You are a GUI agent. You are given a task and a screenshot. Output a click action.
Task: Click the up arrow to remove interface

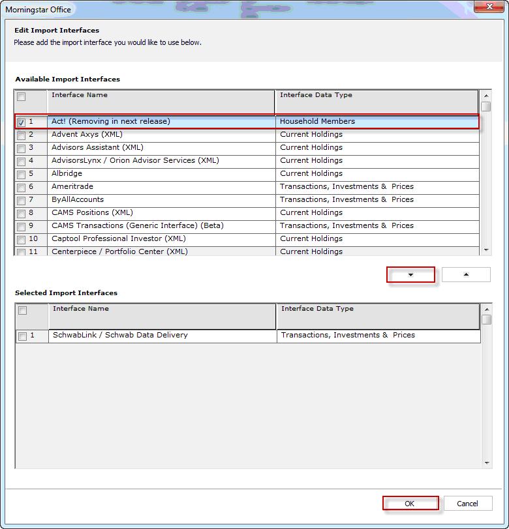coord(466,274)
